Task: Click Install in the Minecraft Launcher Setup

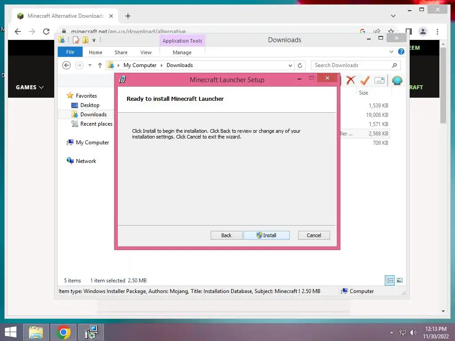Action: [267, 235]
